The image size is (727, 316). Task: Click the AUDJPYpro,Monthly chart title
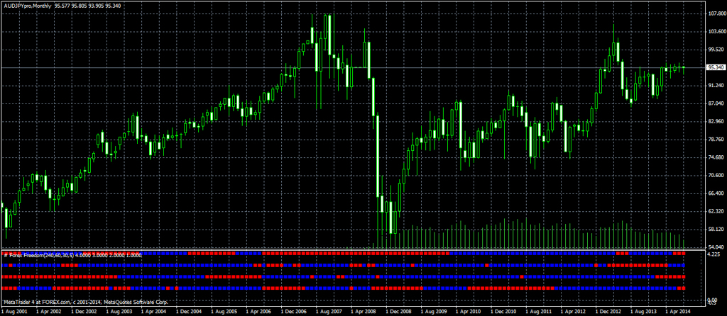[27, 6]
